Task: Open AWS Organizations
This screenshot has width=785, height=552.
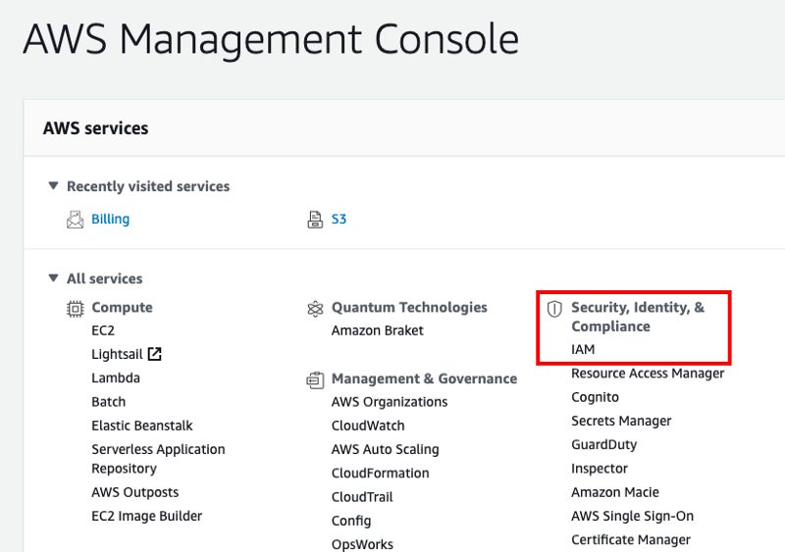Action: tap(390, 402)
